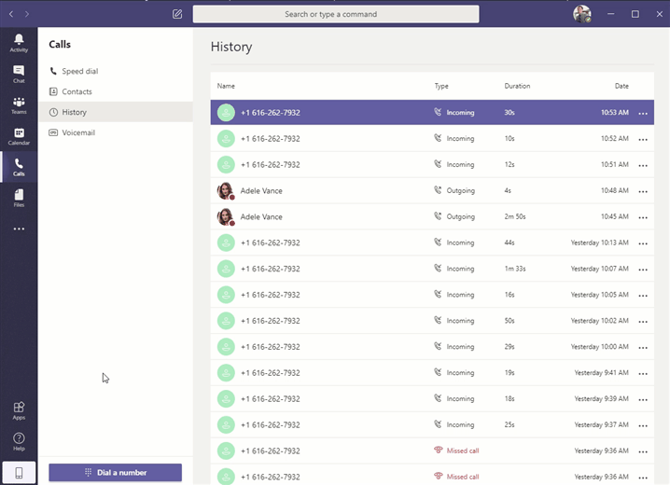670x485 pixels.
Task: Open more options for Yesterday 9:39 AM call
Action: (643, 399)
